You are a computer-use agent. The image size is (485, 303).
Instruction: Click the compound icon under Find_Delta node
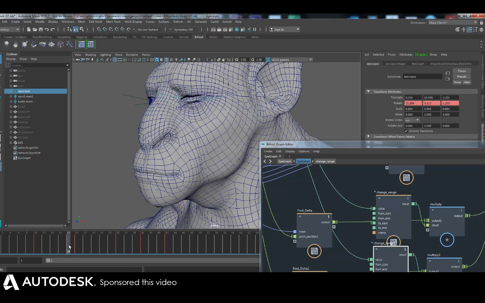pyautogui.click(x=314, y=251)
